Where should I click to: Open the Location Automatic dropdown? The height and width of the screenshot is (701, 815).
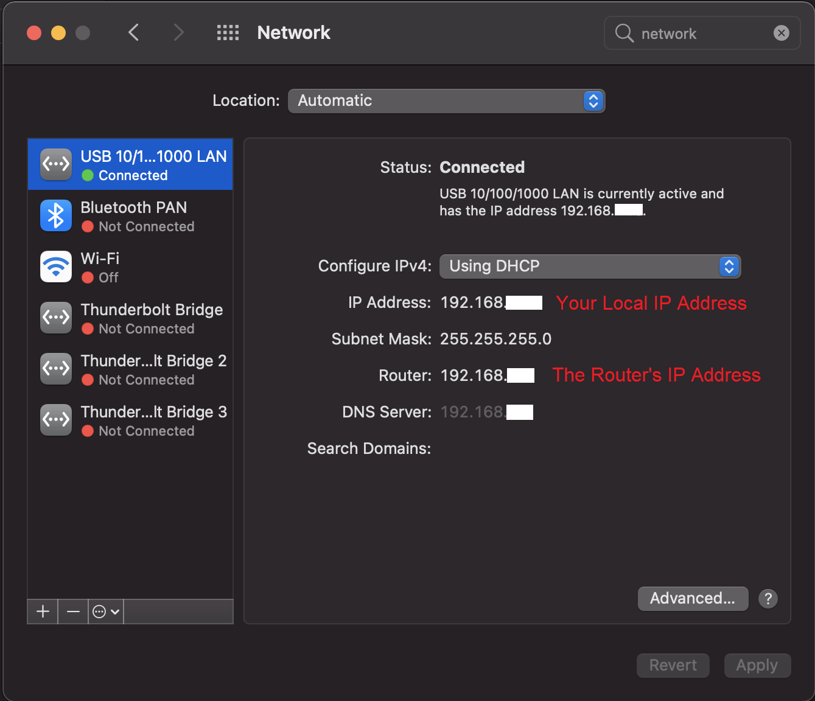coord(446,101)
